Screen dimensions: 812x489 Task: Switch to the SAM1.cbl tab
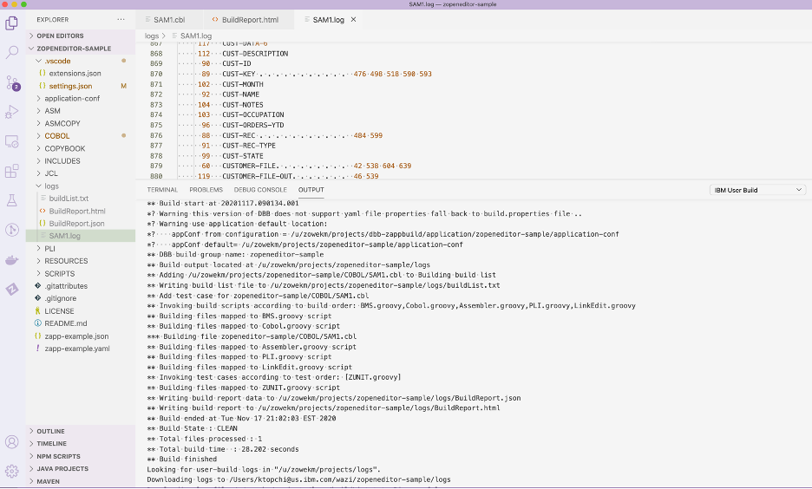(x=169, y=20)
